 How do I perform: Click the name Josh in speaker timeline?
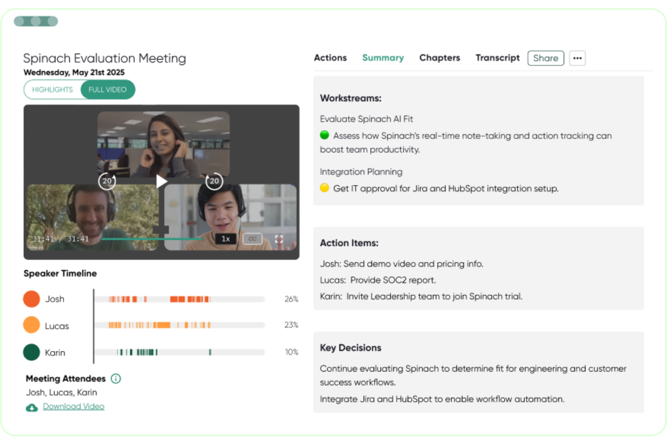tap(55, 299)
